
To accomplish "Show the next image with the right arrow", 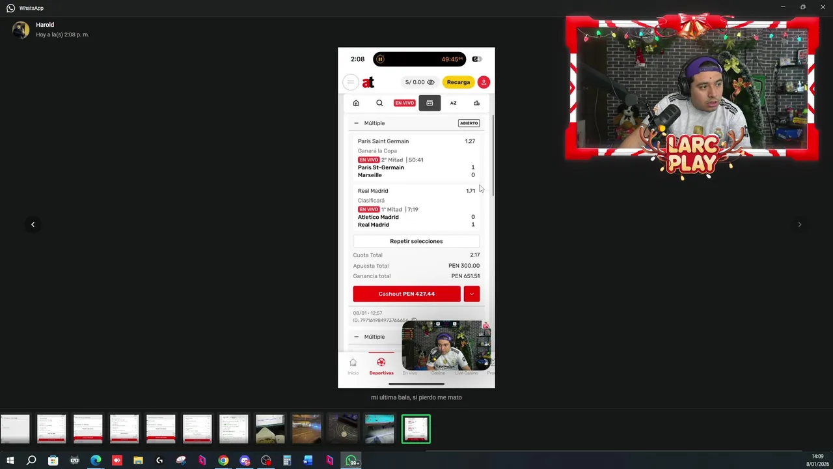I will point(800,224).
